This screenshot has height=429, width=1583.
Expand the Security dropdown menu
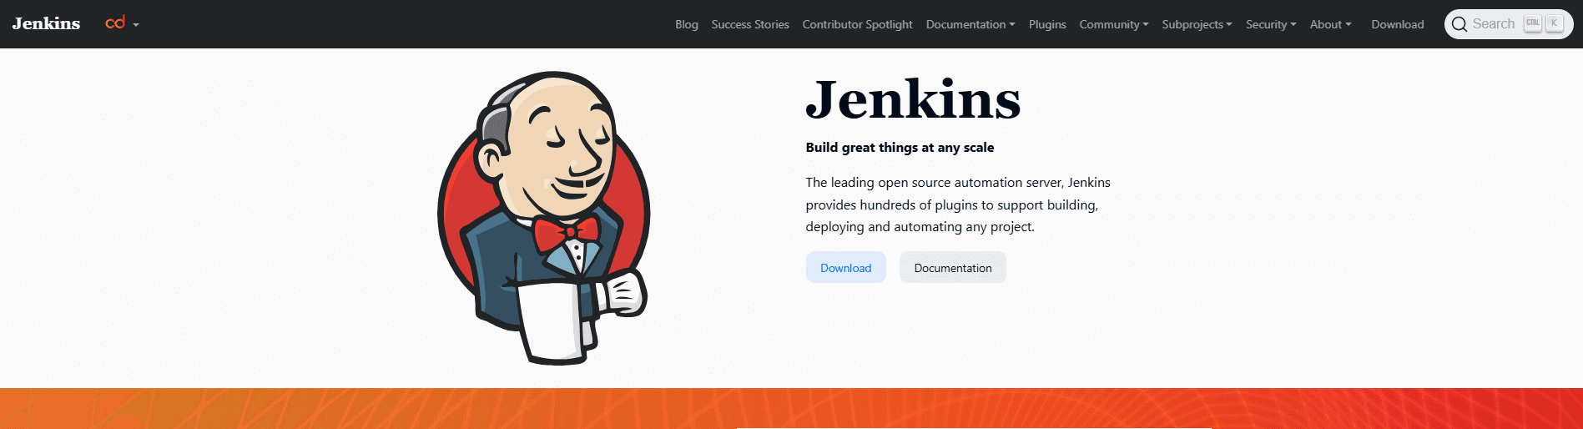(x=1271, y=24)
